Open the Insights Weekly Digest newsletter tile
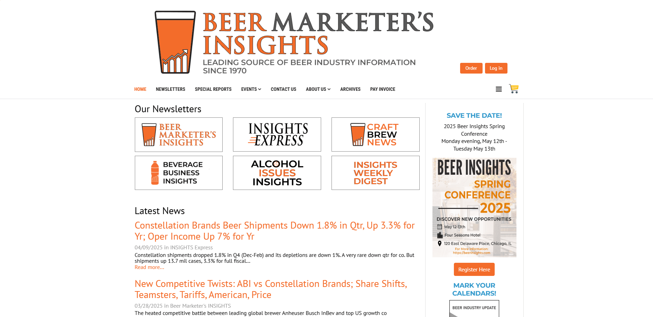 pos(375,173)
